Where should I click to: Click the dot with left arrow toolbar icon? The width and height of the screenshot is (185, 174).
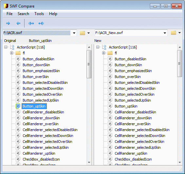point(41,23)
